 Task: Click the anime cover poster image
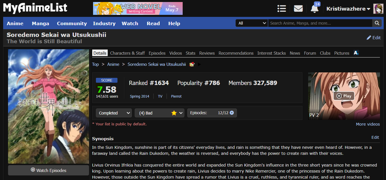49,106
